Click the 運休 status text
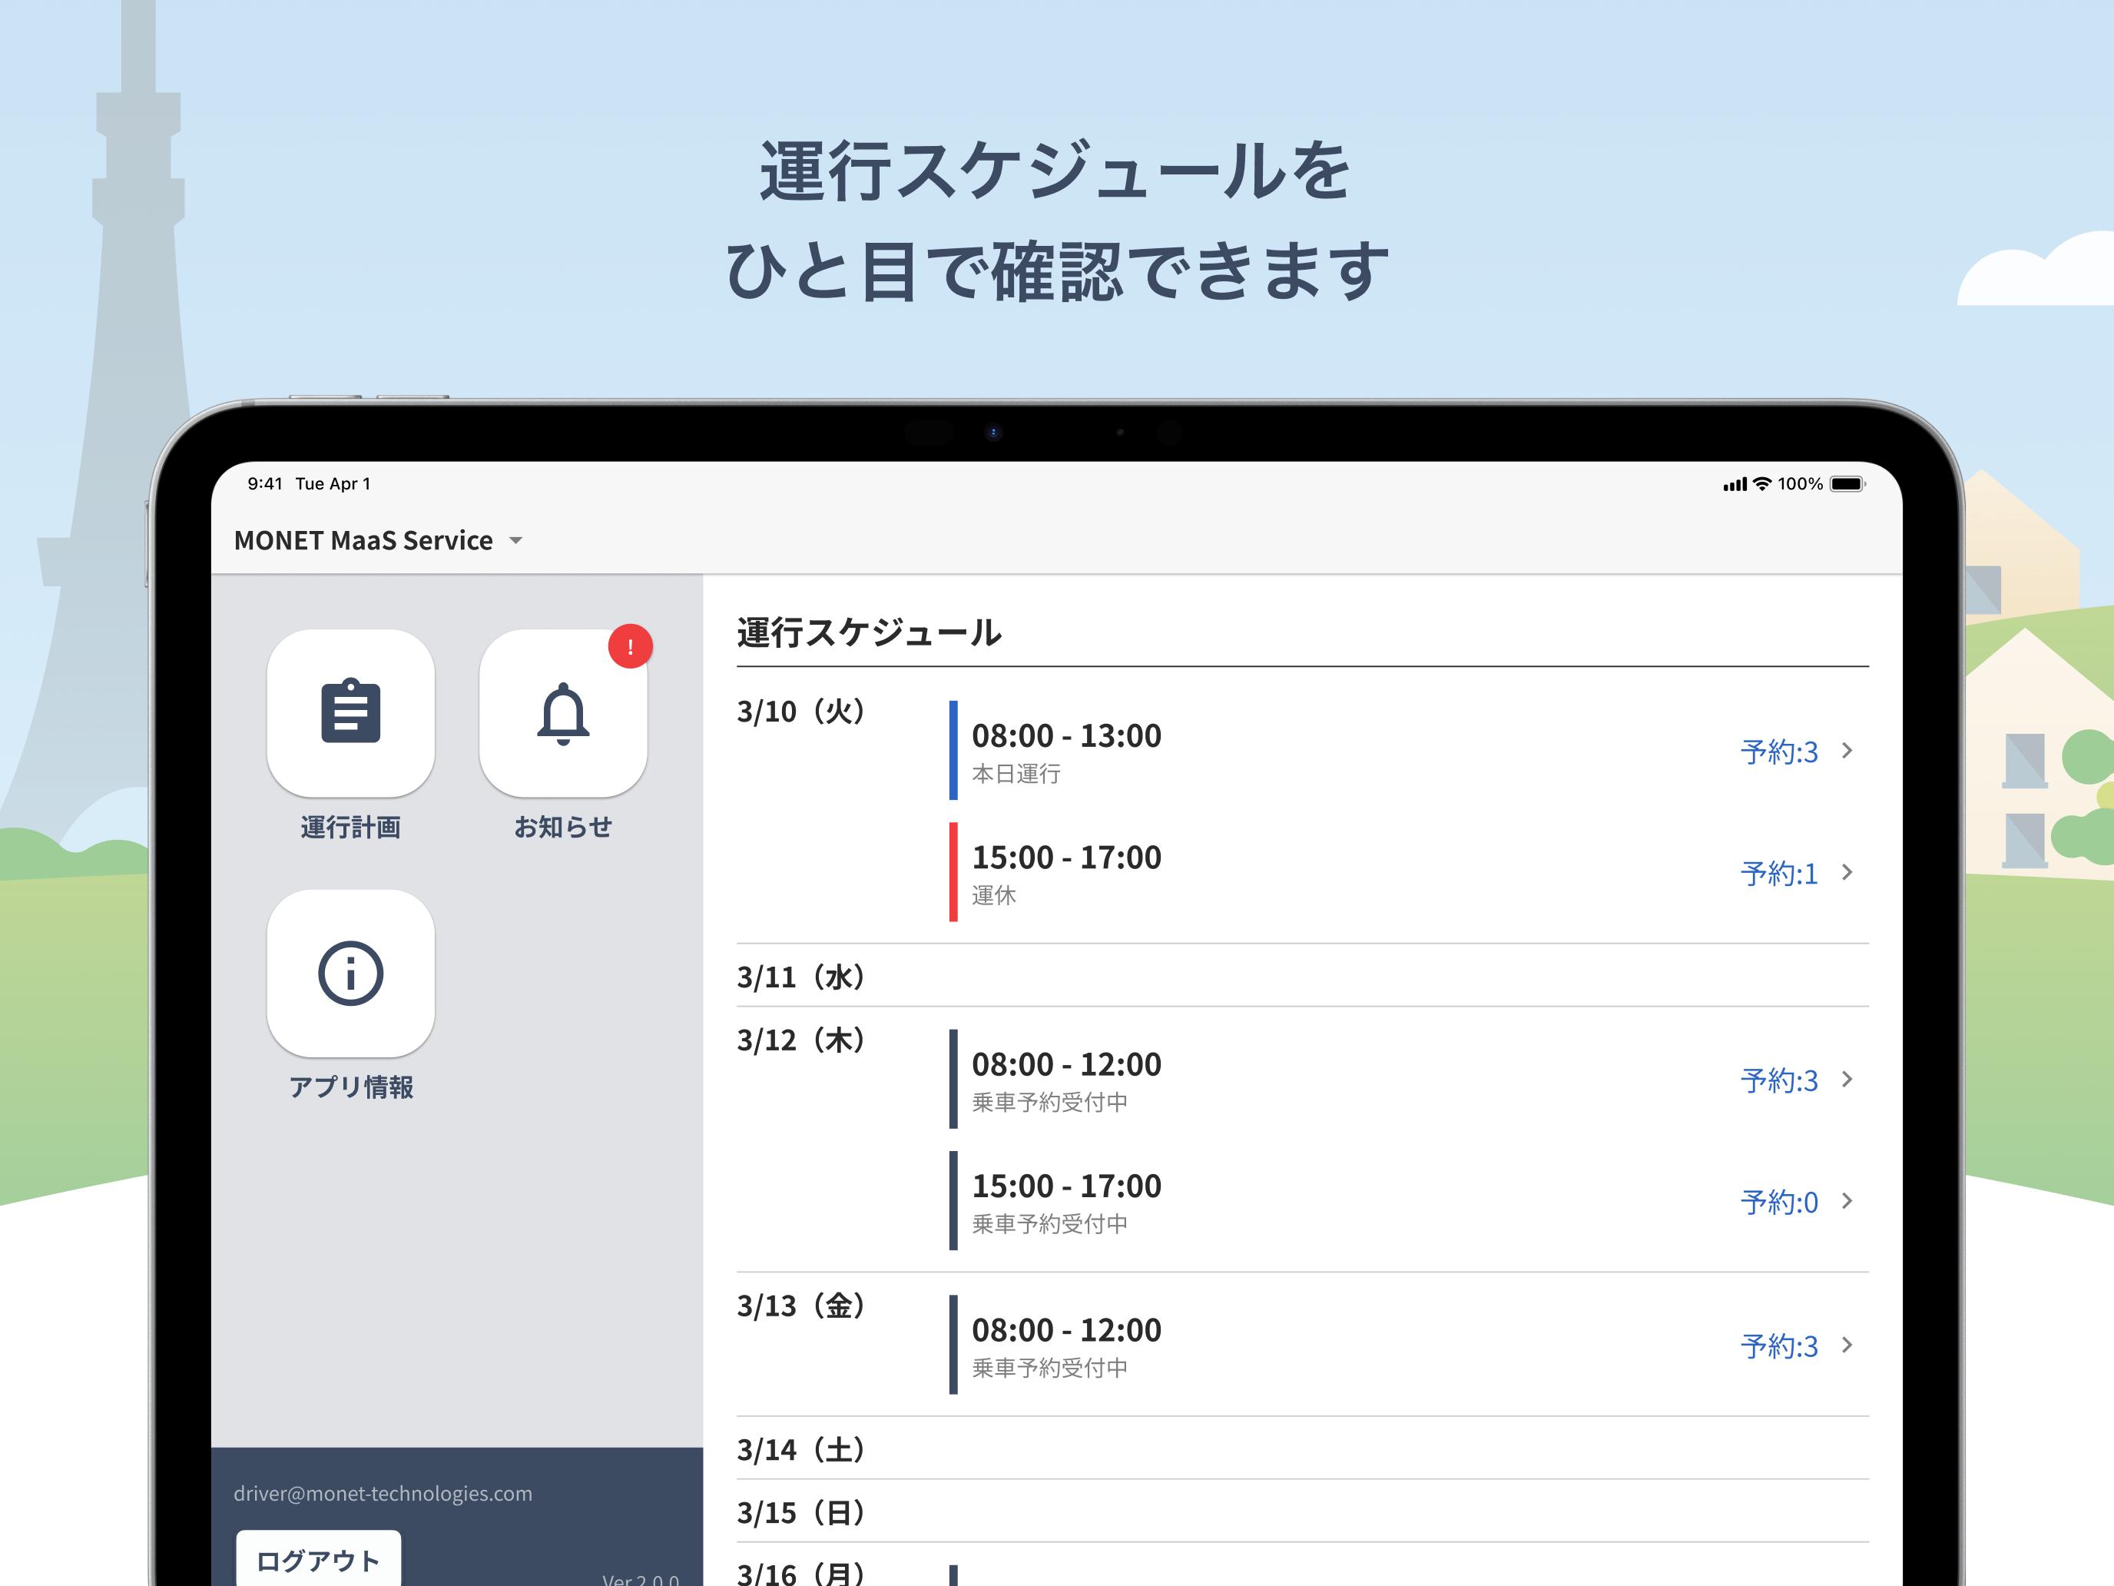2114x1586 pixels. tap(994, 894)
